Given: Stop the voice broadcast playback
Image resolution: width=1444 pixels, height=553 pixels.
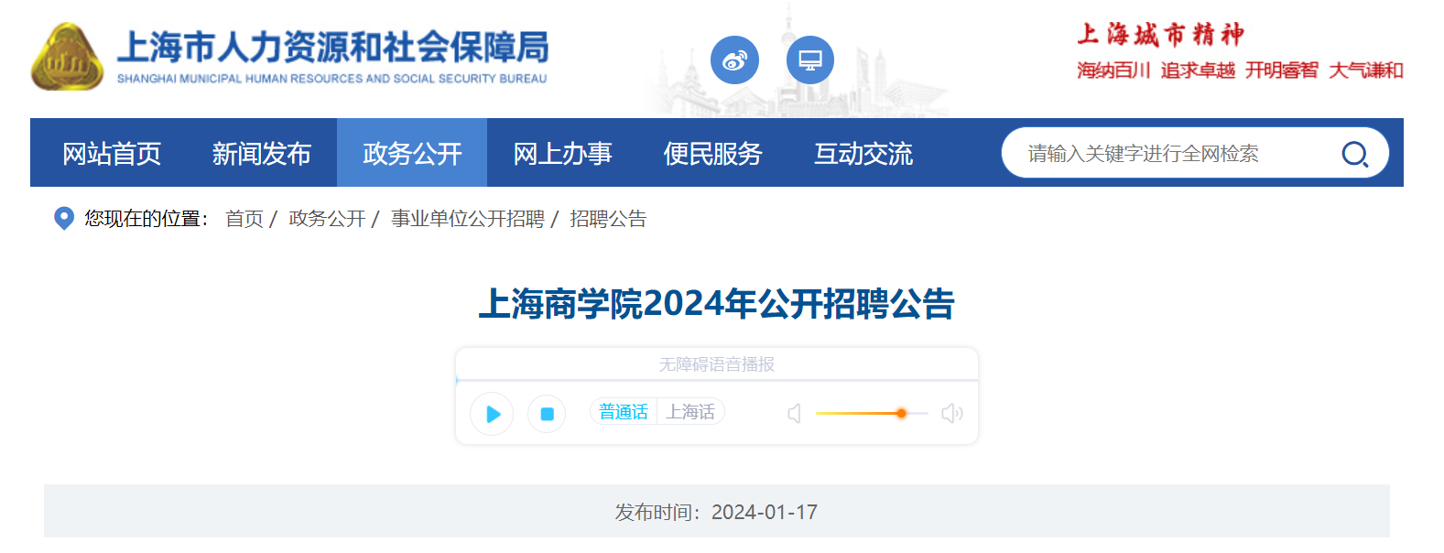Looking at the screenshot, I should click(x=547, y=414).
